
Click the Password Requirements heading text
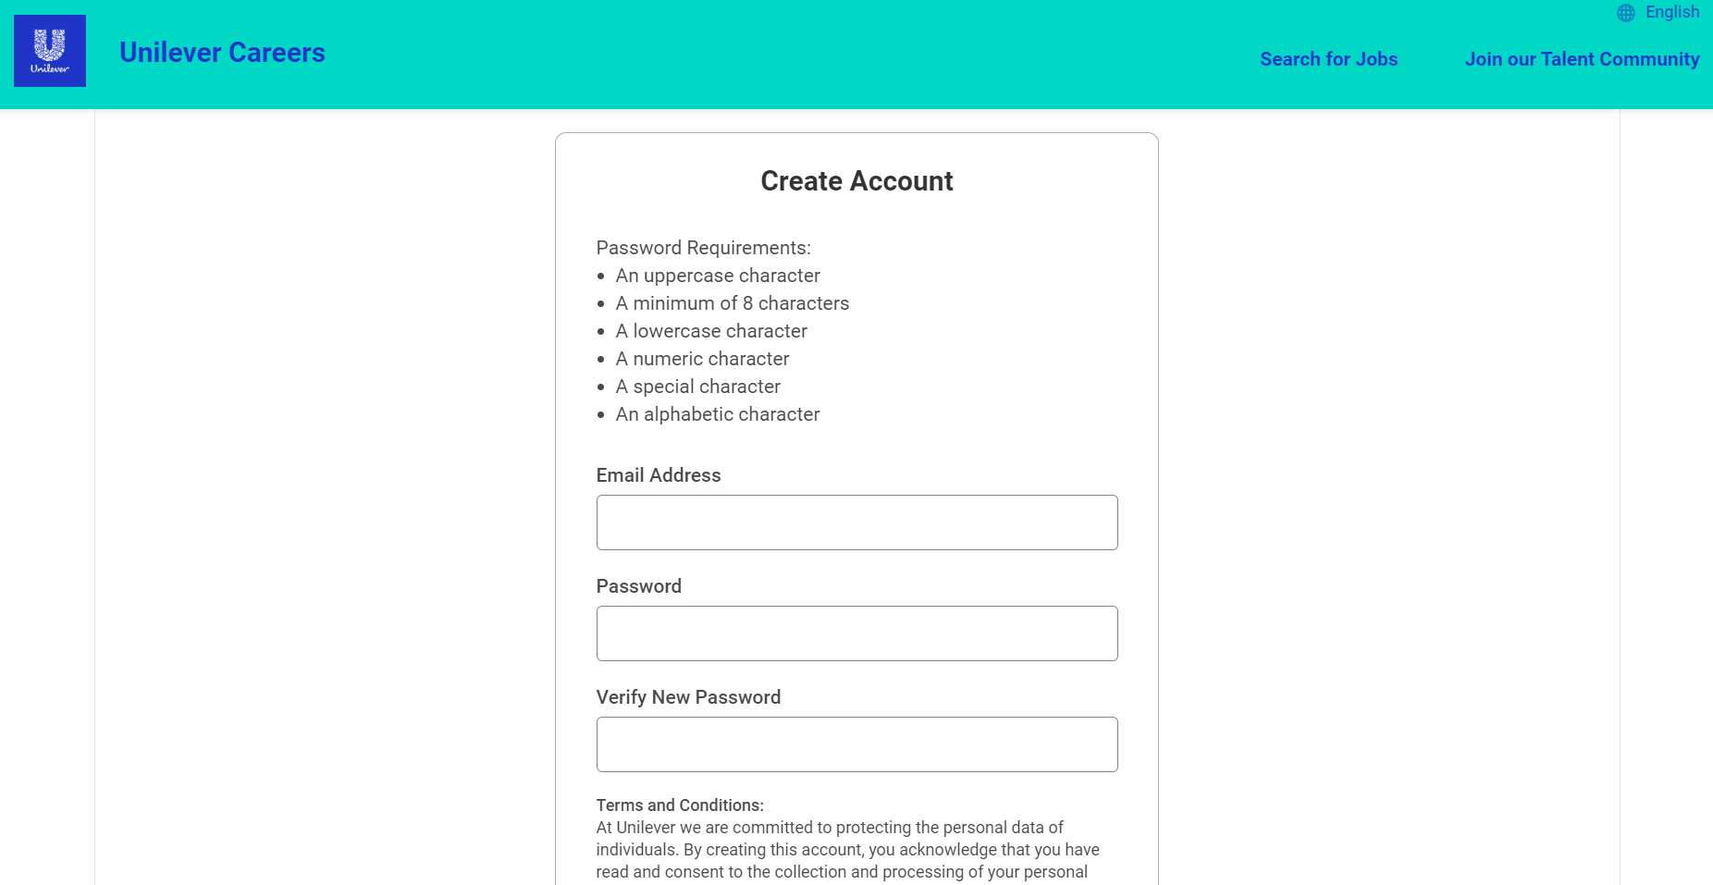click(703, 248)
